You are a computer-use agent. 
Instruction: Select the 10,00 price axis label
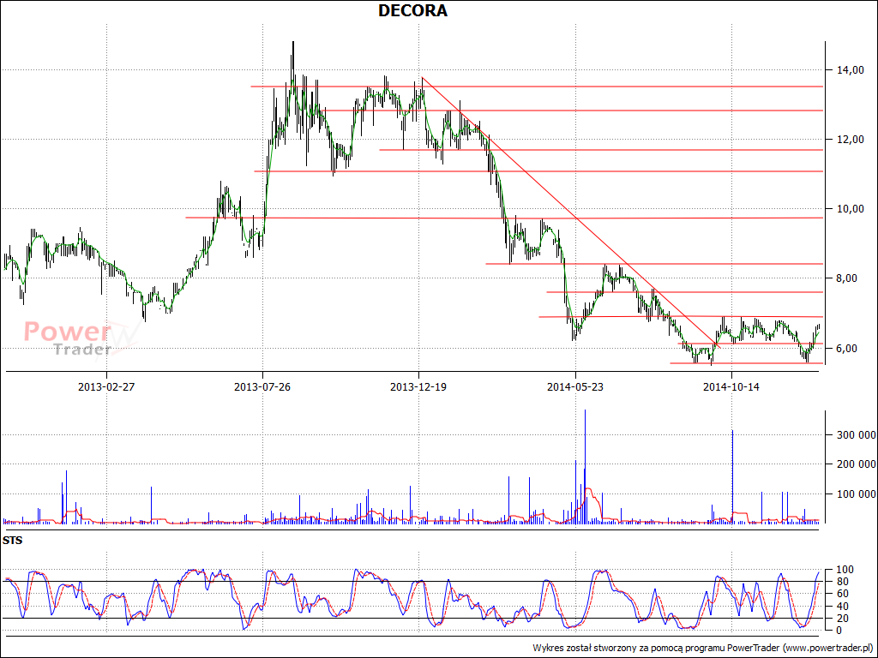pyautogui.click(x=850, y=209)
